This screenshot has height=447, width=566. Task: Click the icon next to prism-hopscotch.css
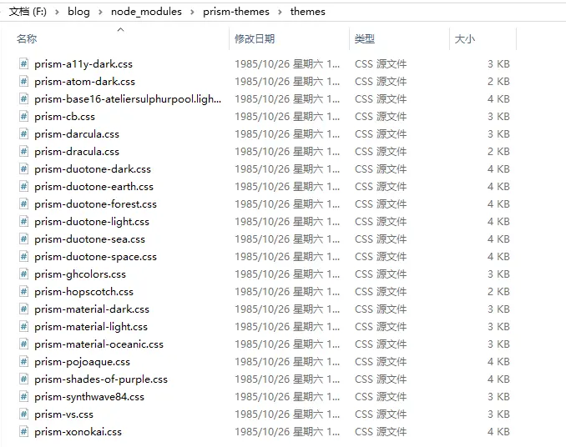[23, 292]
